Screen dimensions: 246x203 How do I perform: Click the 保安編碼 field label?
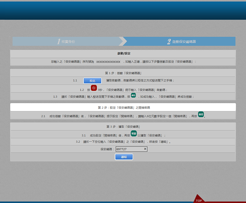pos(107,149)
